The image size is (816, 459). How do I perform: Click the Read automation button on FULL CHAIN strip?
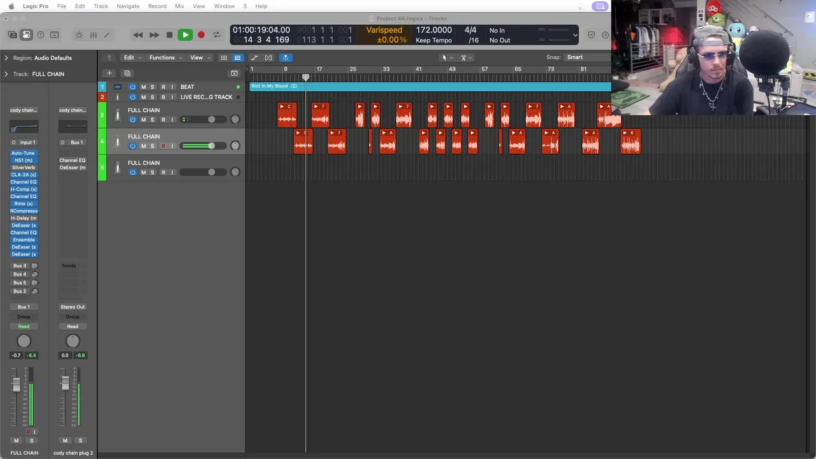point(24,326)
